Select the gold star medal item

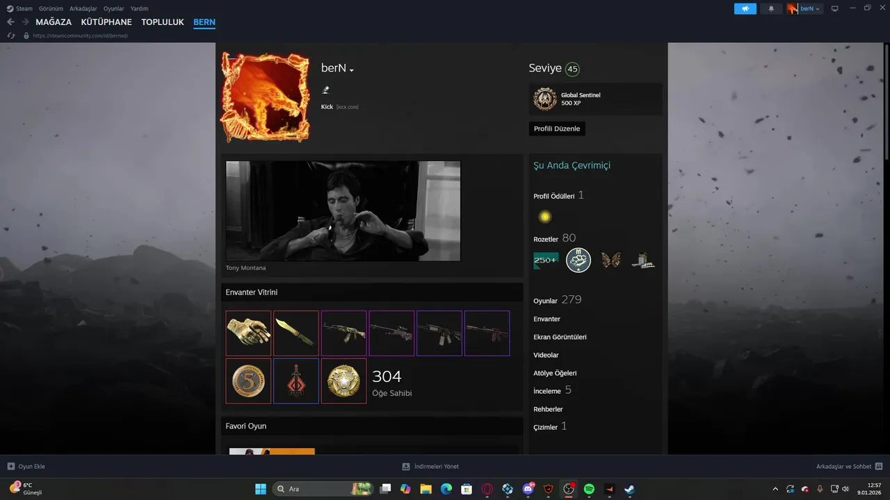(x=343, y=381)
